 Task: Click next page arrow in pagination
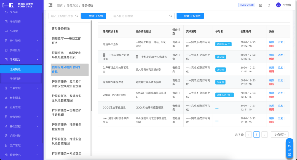tap(264, 135)
